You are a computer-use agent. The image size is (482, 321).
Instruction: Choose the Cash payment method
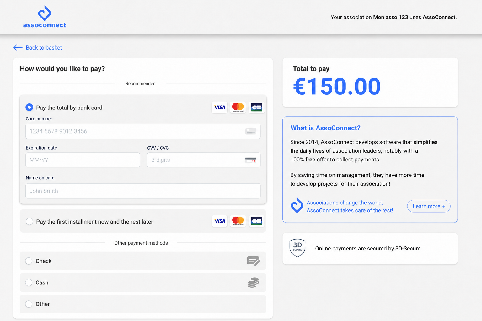tap(29, 282)
